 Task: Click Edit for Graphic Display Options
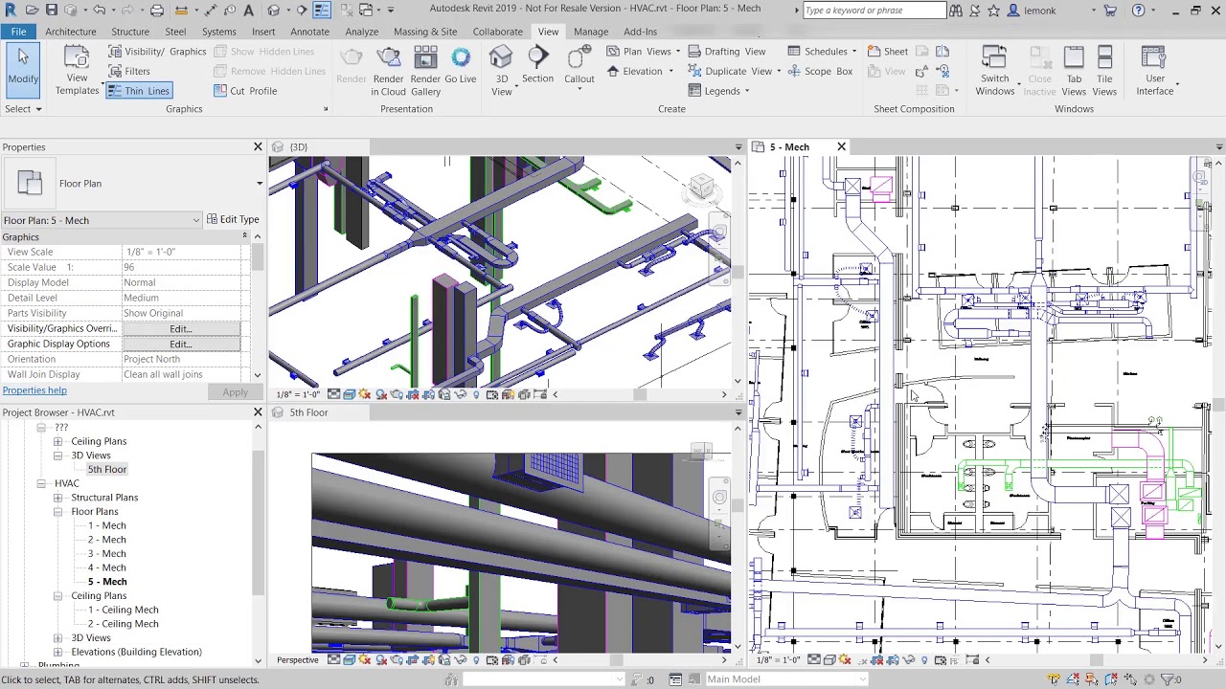(181, 344)
